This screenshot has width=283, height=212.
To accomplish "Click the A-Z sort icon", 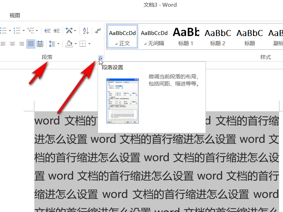I will (x=86, y=31).
